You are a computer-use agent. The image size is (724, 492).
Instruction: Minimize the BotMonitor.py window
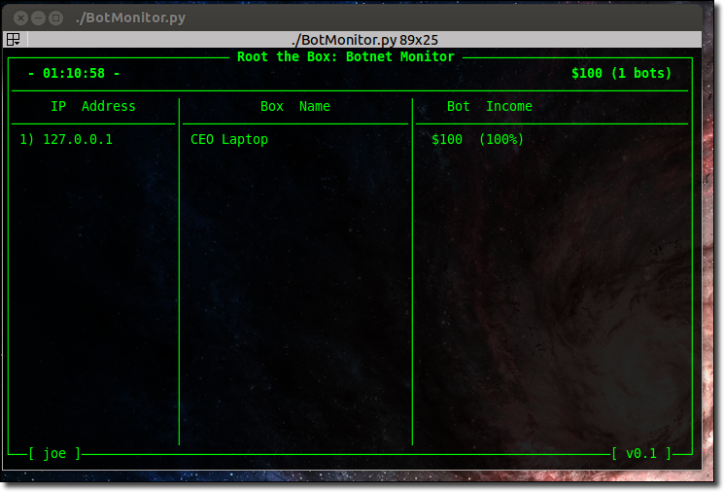click(38, 18)
